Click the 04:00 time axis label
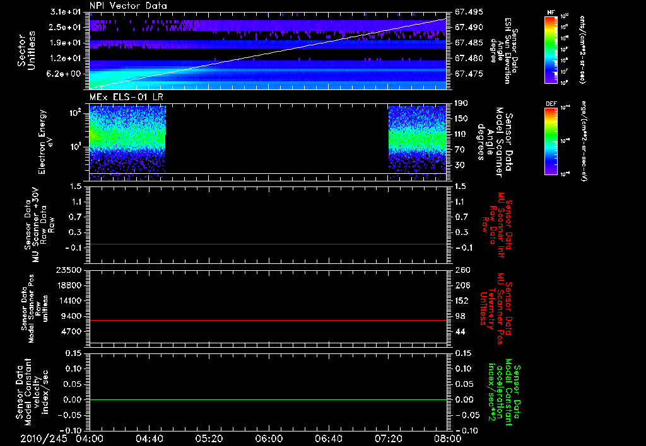Image resolution: width=646 pixels, height=446 pixels. click(90, 437)
